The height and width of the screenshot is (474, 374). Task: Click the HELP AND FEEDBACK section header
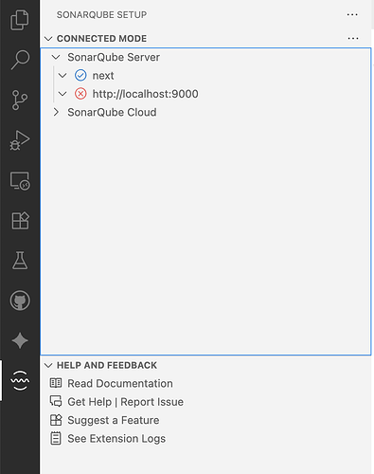(x=107, y=365)
